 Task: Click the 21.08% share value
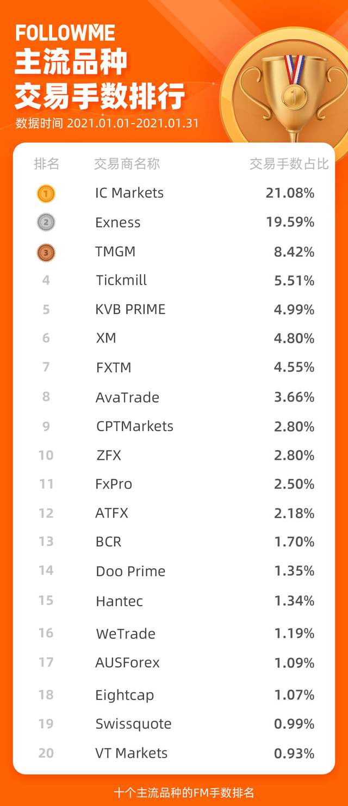tap(290, 193)
